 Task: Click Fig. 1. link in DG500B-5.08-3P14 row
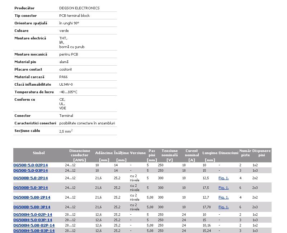pos(224,207)
